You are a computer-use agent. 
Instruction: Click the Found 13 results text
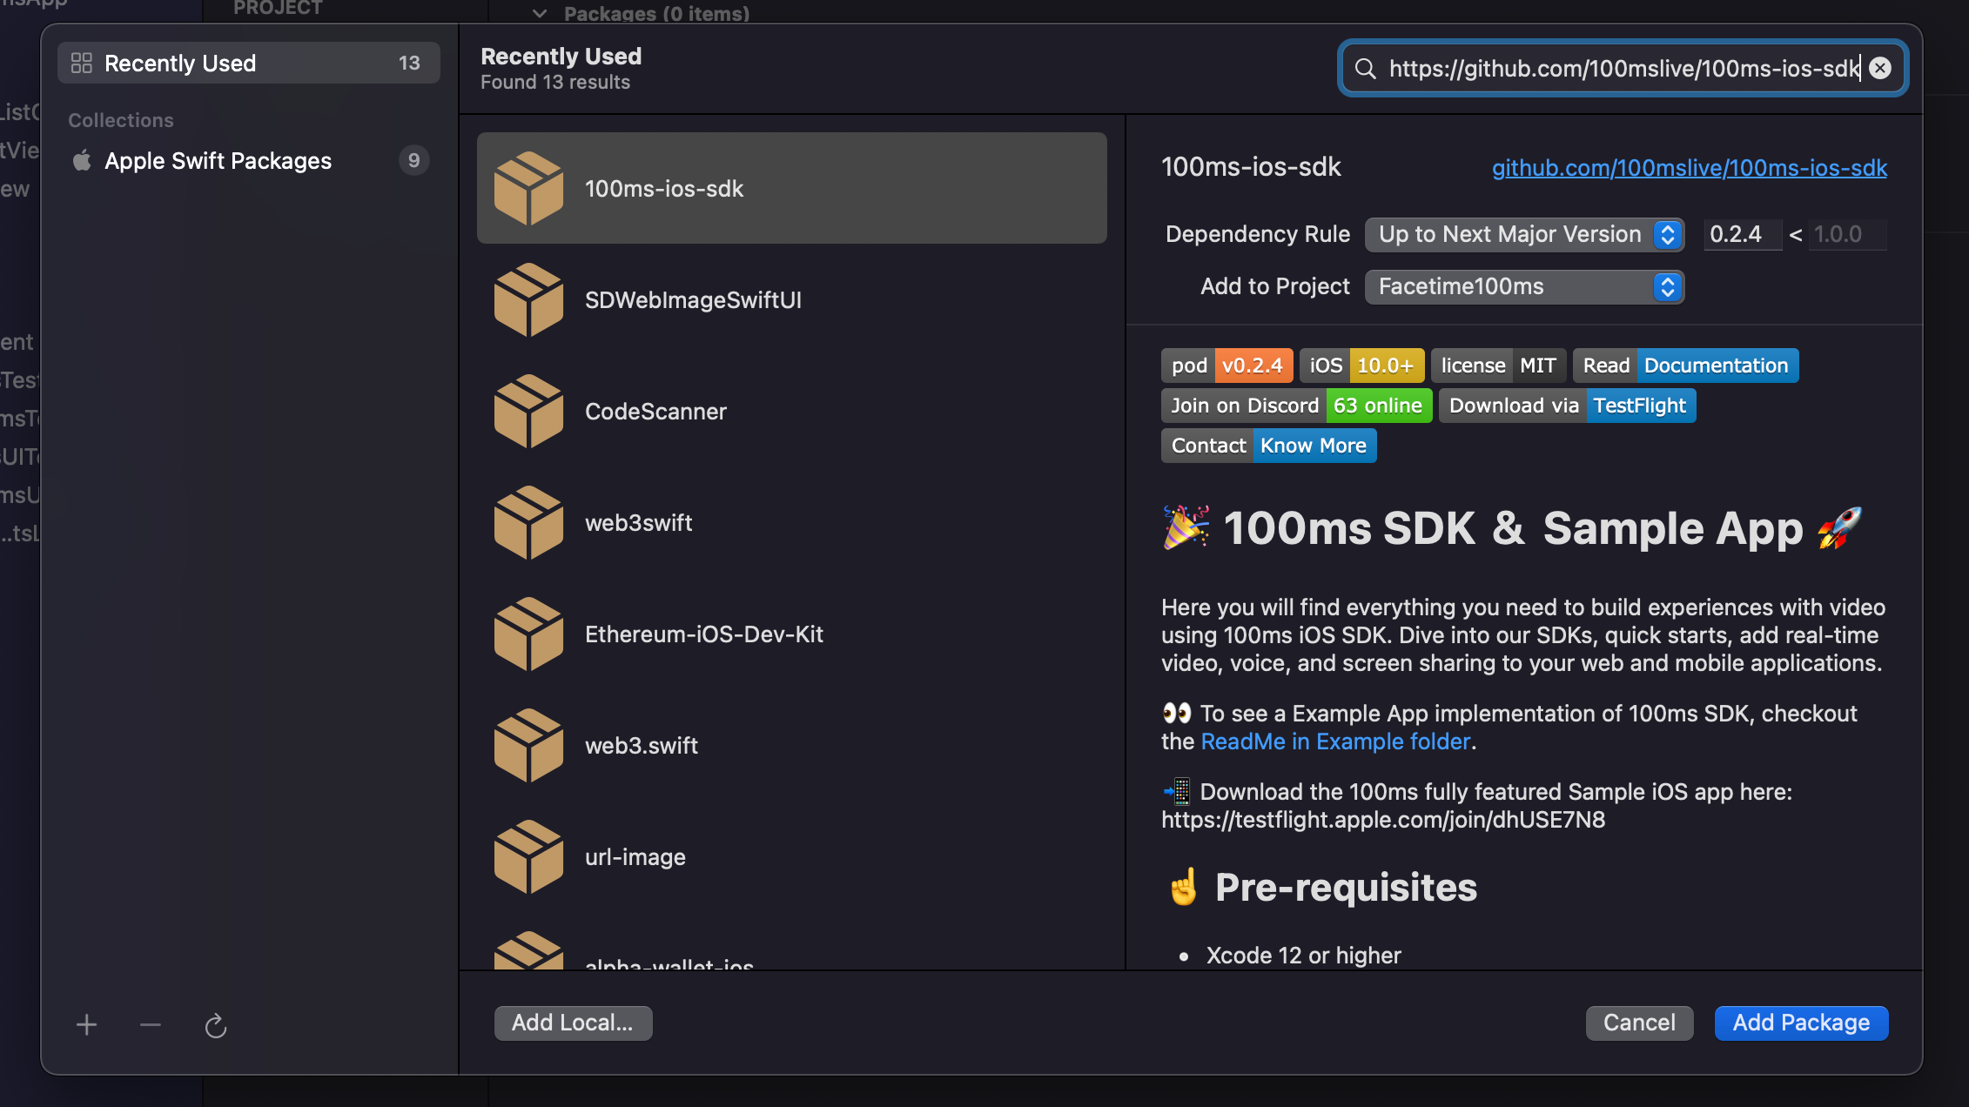click(554, 82)
